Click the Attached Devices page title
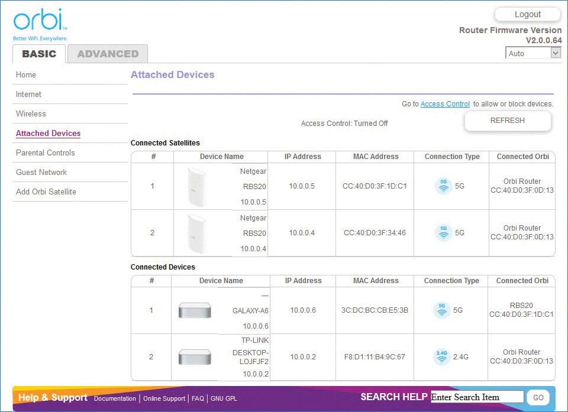The width and height of the screenshot is (568, 412). [172, 74]
